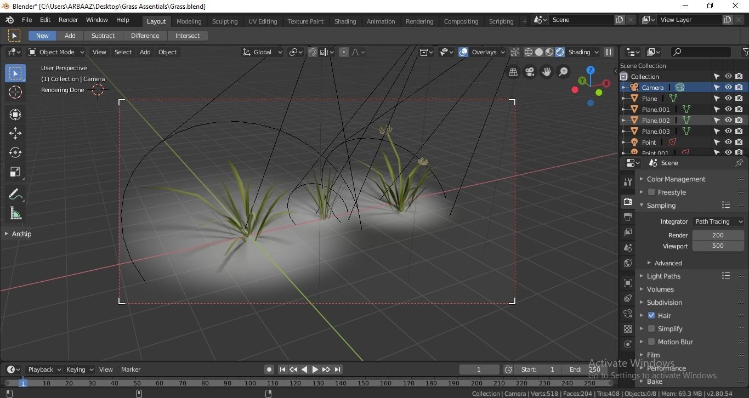
Task: Switch to the UV Editing workspace tab
Action: click(x=263, y=21)
